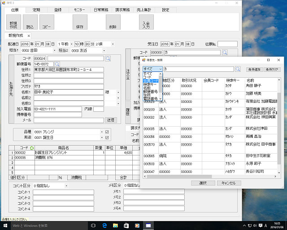This screenshot has width=287, height=230.
Task: Open コメント区分 dropdown
Action: click(66, 186)
